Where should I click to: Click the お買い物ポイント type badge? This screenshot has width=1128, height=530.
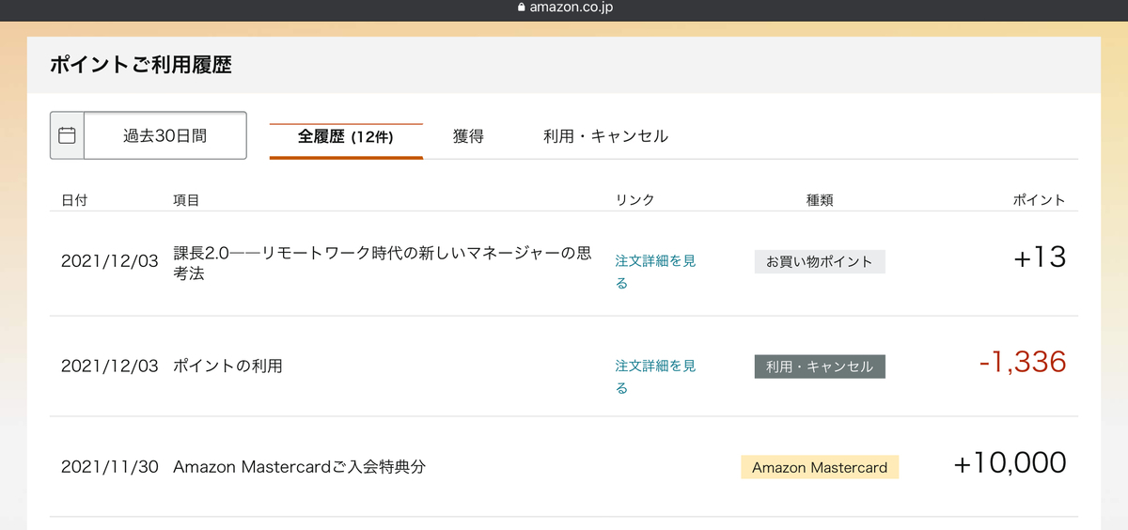coord(820,262)
